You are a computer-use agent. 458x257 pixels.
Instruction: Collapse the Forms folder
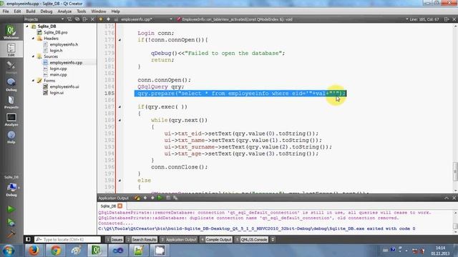(x=33, y=81)
